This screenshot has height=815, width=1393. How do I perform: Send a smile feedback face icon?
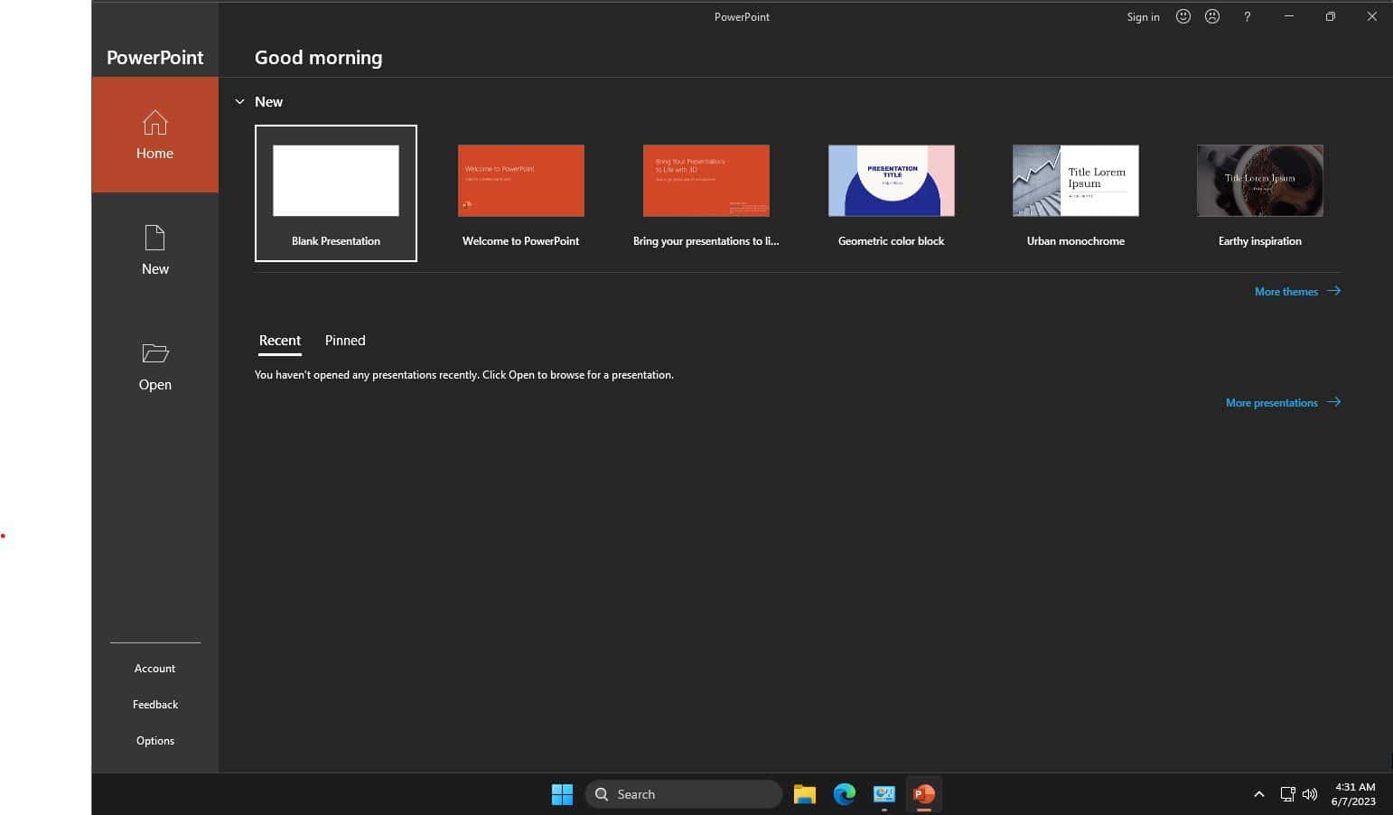[x=1183, y=16]
